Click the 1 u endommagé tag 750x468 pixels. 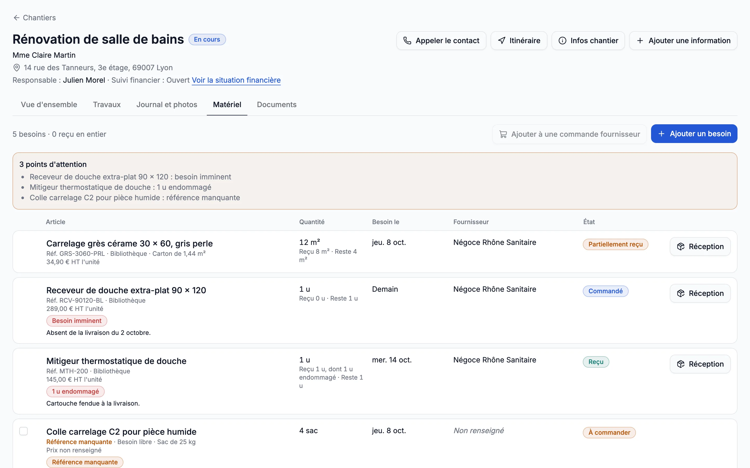pos(75,392)
